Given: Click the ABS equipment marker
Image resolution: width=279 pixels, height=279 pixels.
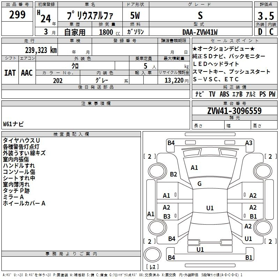Looking at the screenshot, I should pyautogui.click(x=224, y=94).
